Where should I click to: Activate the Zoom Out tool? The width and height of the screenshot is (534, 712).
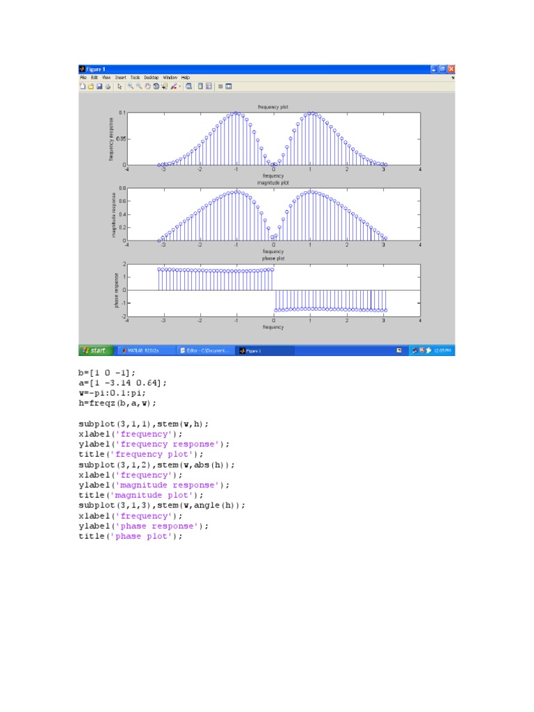click(x=139, y=86)
